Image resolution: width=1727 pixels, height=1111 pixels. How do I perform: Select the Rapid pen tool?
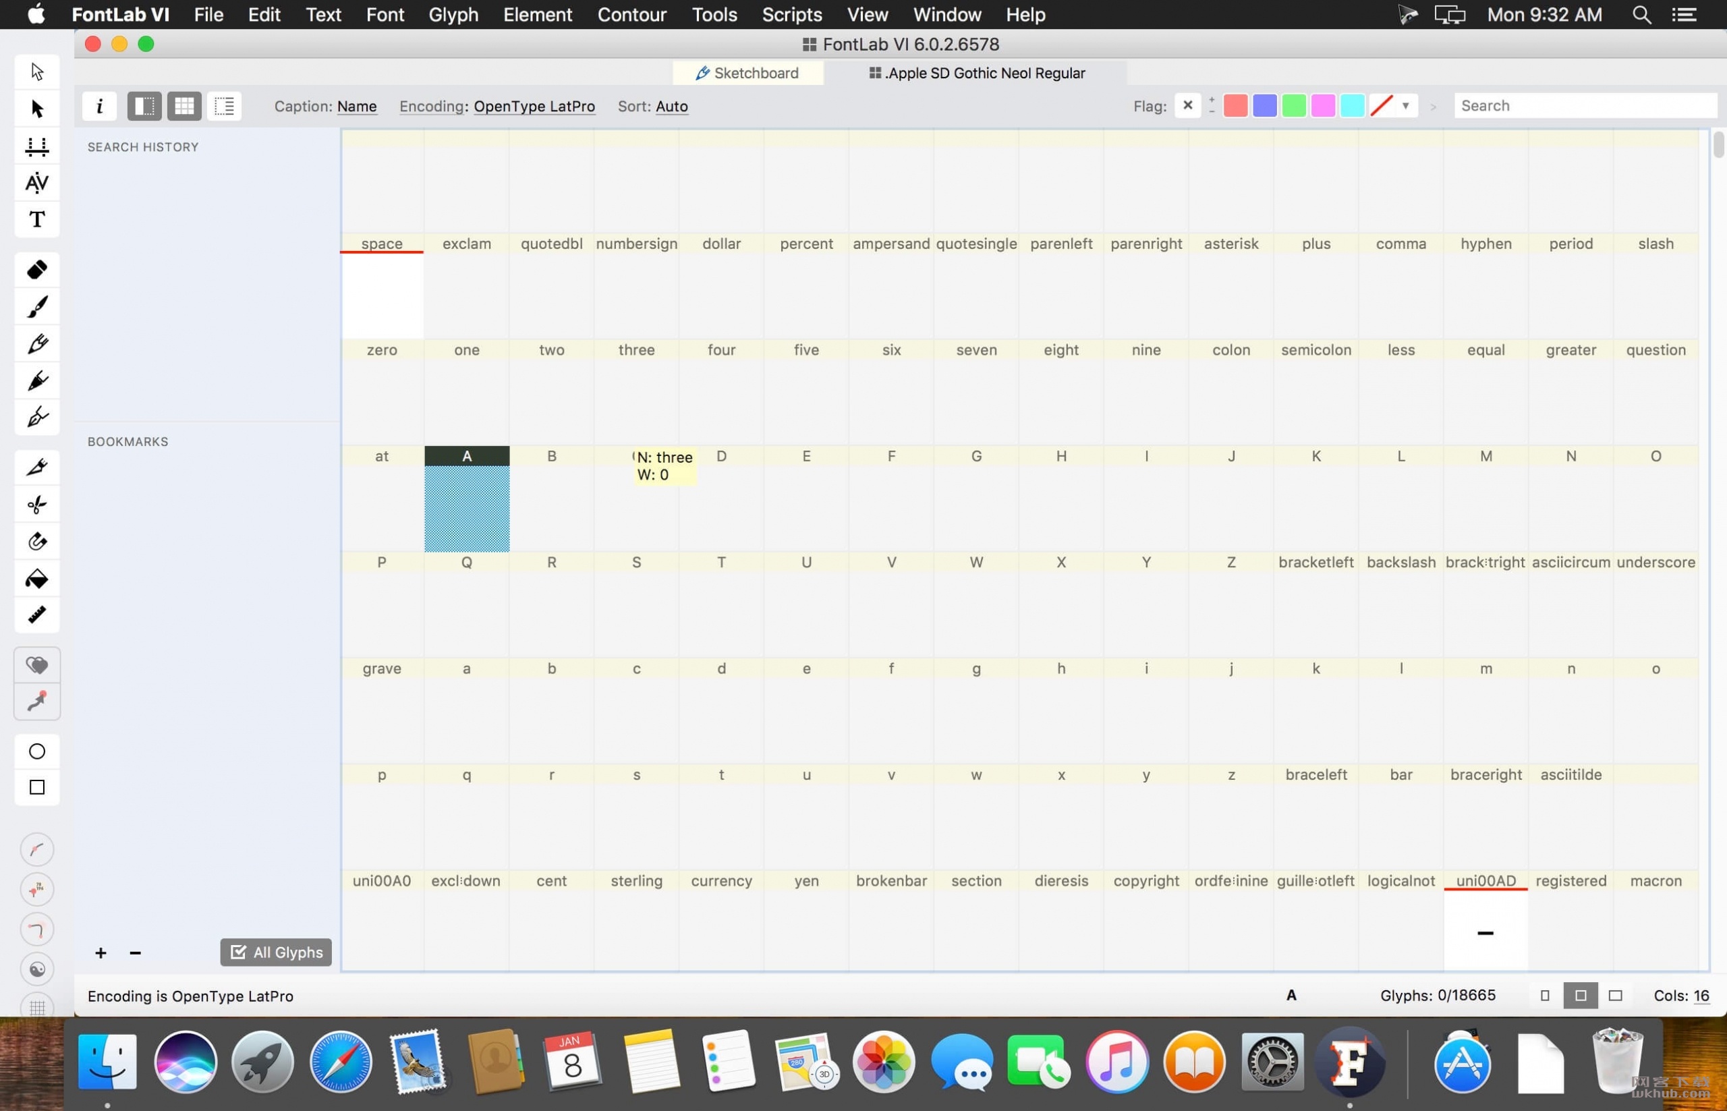tap(37, 417)
